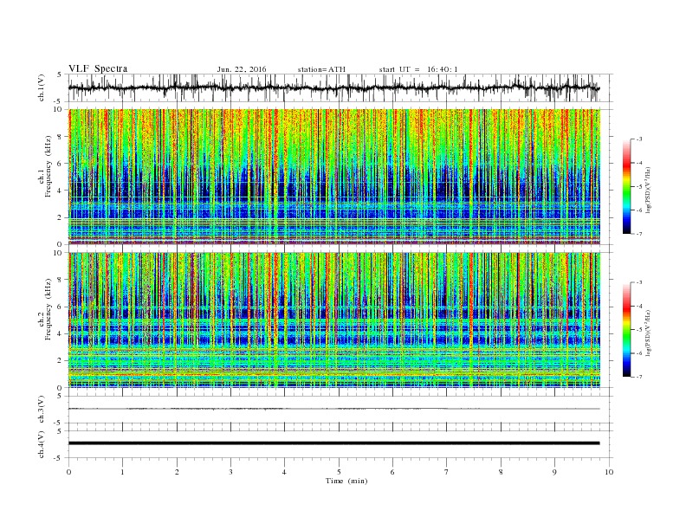Click time-axis tick label "3"
The image size is (686, 530).
coord(231,472)
